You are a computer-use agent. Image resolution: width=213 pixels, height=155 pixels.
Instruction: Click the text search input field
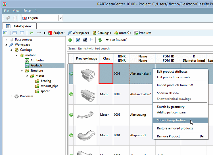tap(139, 48)
